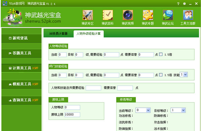Click the 修炼等级 section header
This screenshot has width=201, height=131.
(x=126, y=100)
